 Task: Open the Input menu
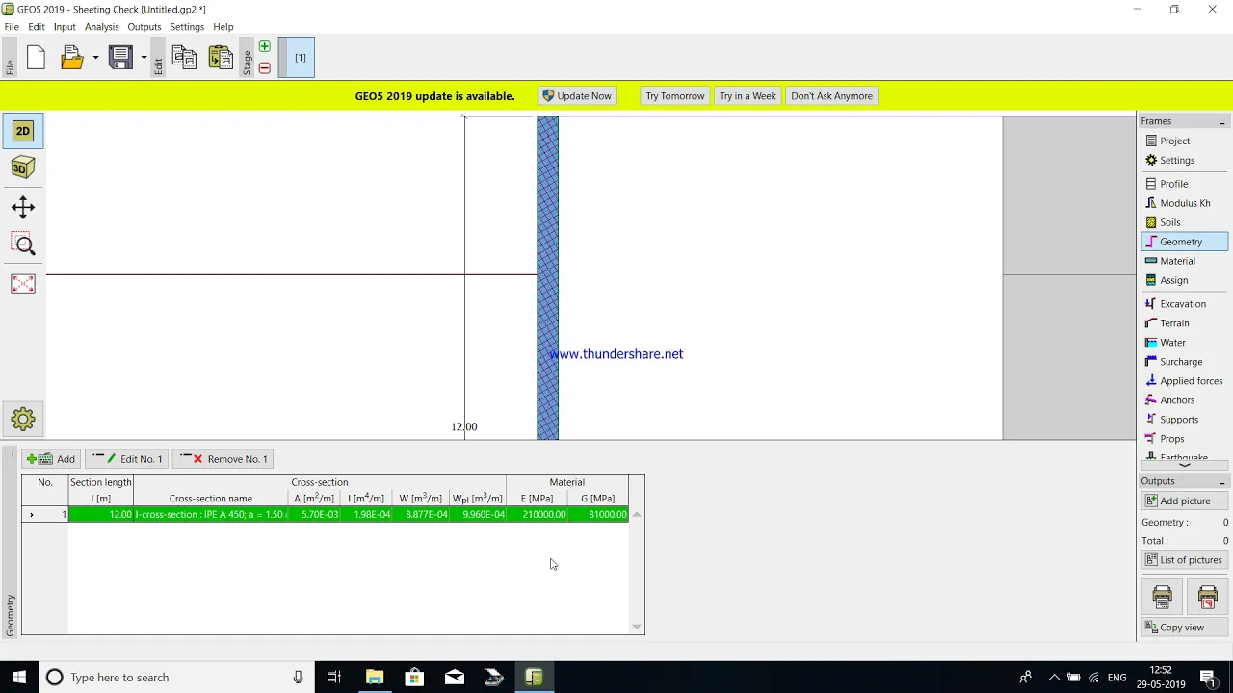coord(65,27)
